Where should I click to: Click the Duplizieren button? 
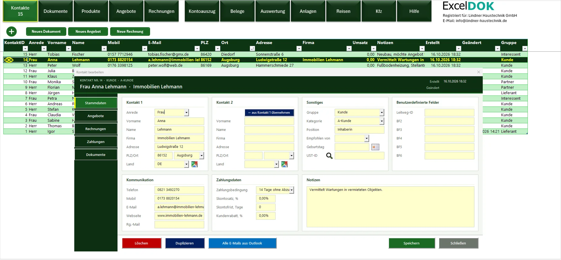185,243
